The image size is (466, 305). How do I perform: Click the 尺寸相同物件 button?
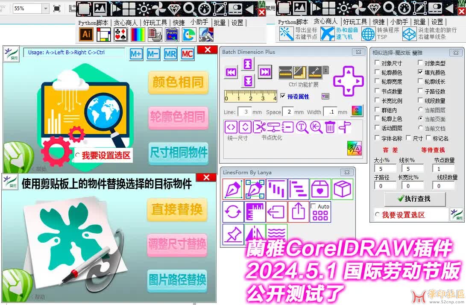point(178,153)
